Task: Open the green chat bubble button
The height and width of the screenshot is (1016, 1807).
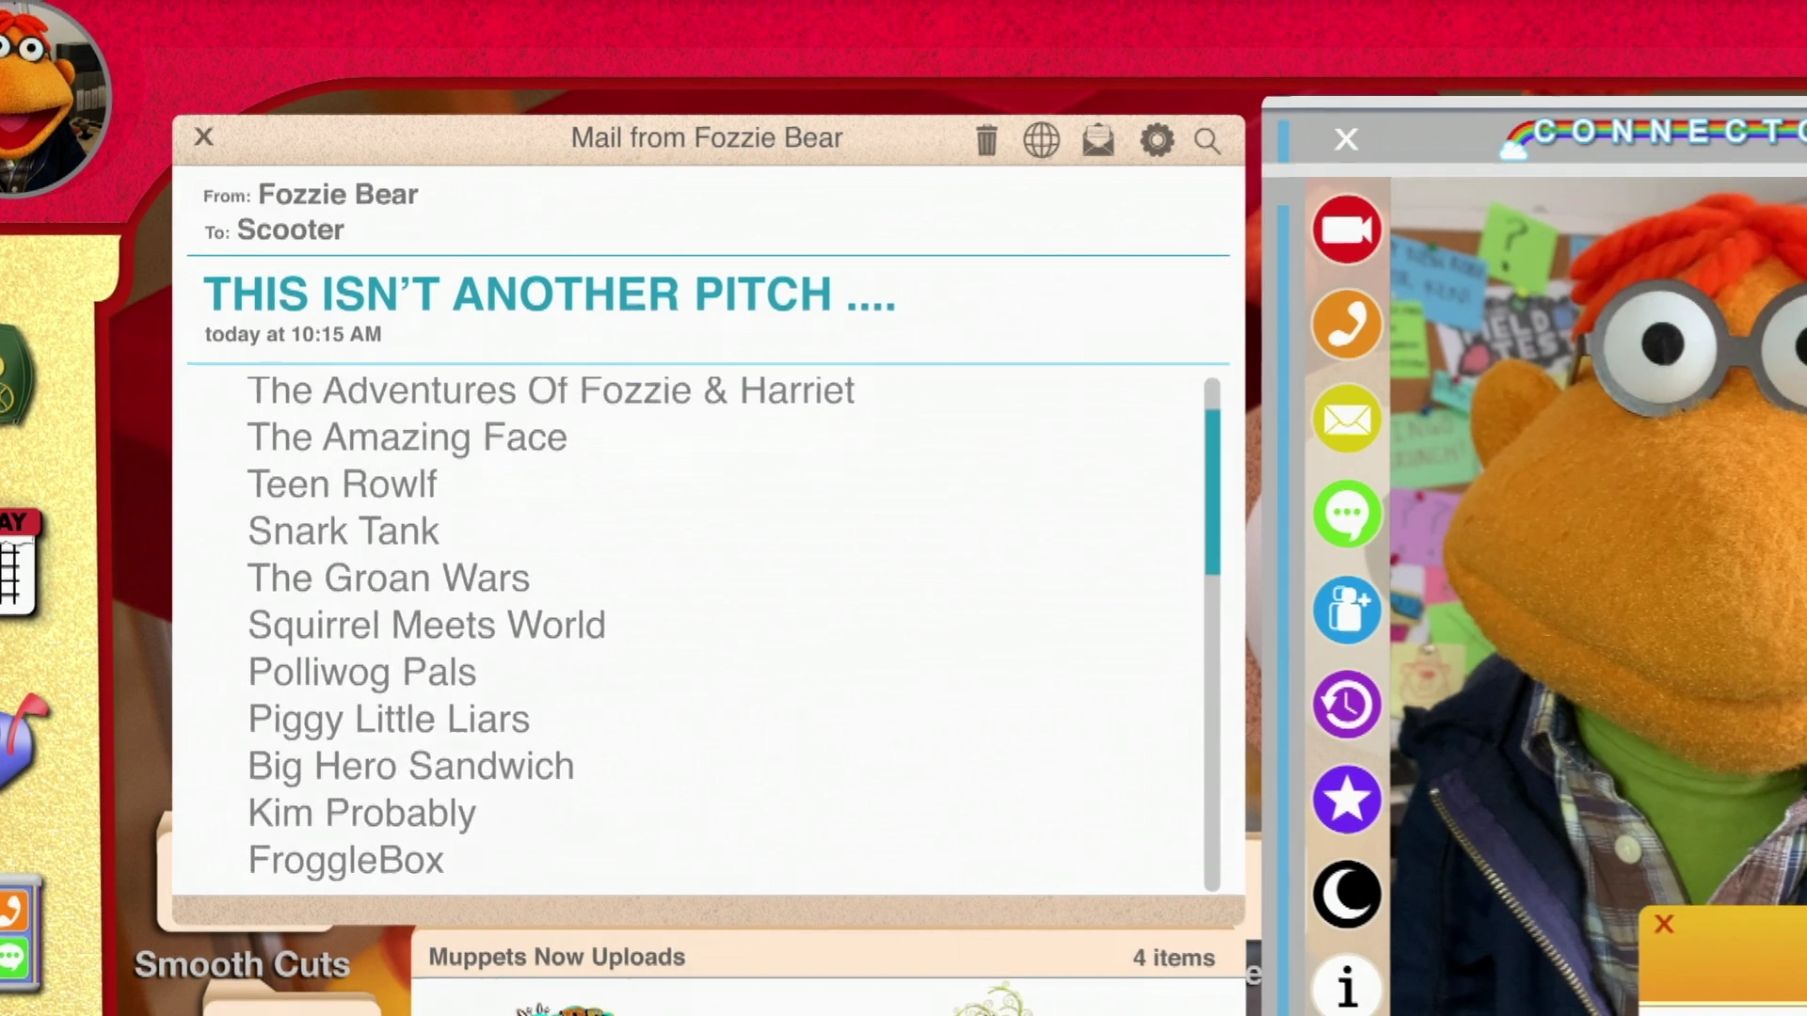Action: tap(1347, 514)
